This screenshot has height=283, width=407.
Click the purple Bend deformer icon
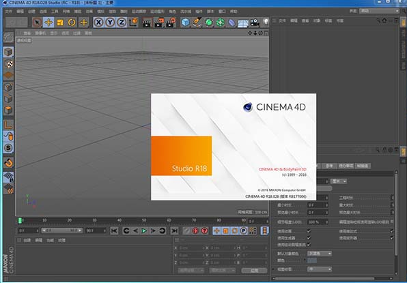[x=231, y=23]
